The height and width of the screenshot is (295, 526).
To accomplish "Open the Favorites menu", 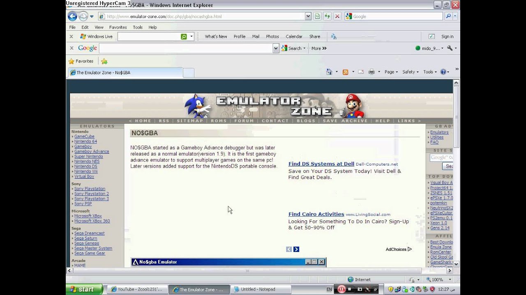I will pyautogui.click(x=118, y=27).
